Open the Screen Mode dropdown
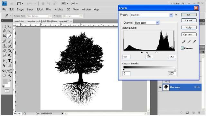This screenshot has width=206, height=116. (74, 4)
